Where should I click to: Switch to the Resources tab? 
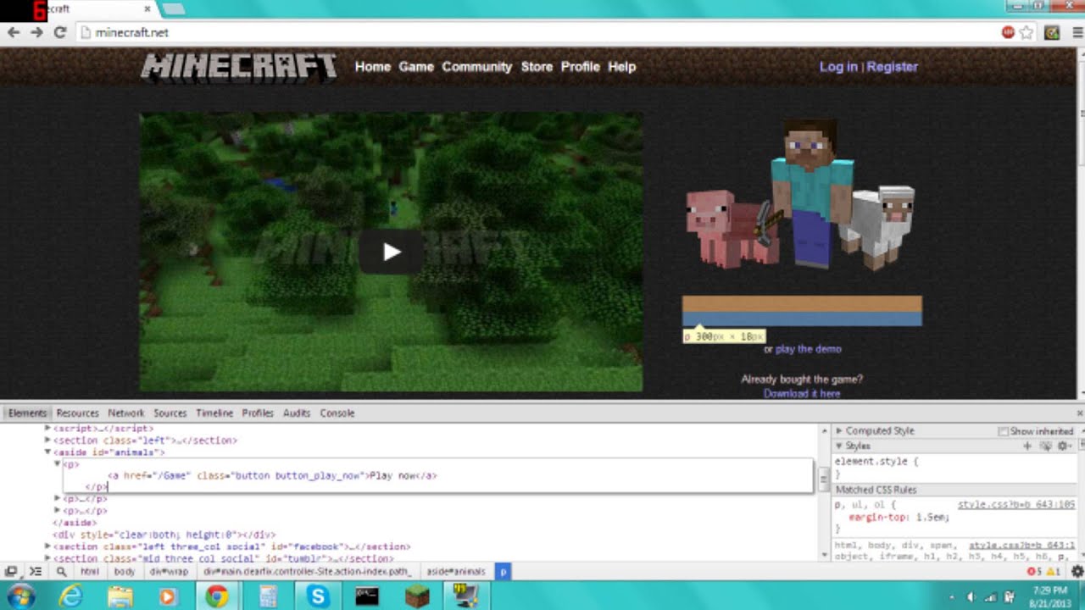(x=77, y=413)
